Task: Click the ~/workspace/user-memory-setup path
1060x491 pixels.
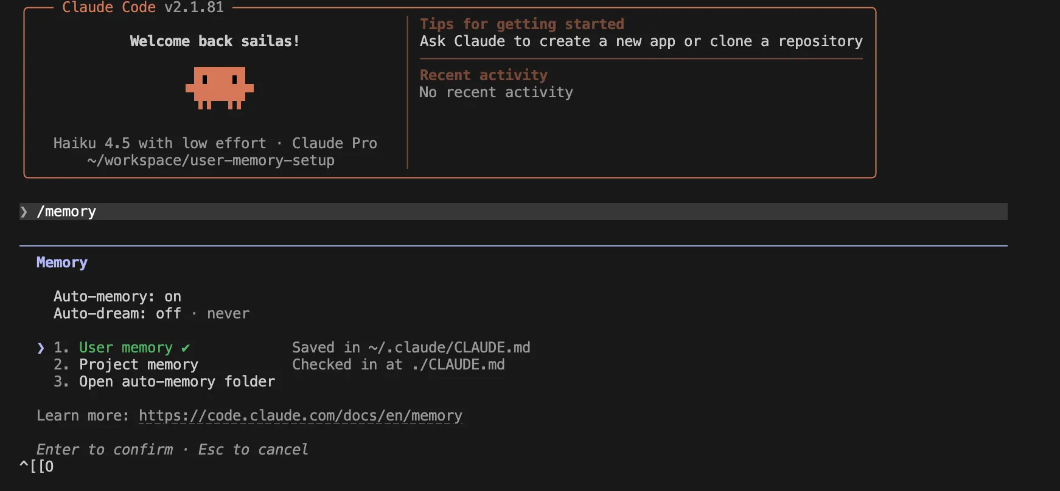Action: point(211,160)
